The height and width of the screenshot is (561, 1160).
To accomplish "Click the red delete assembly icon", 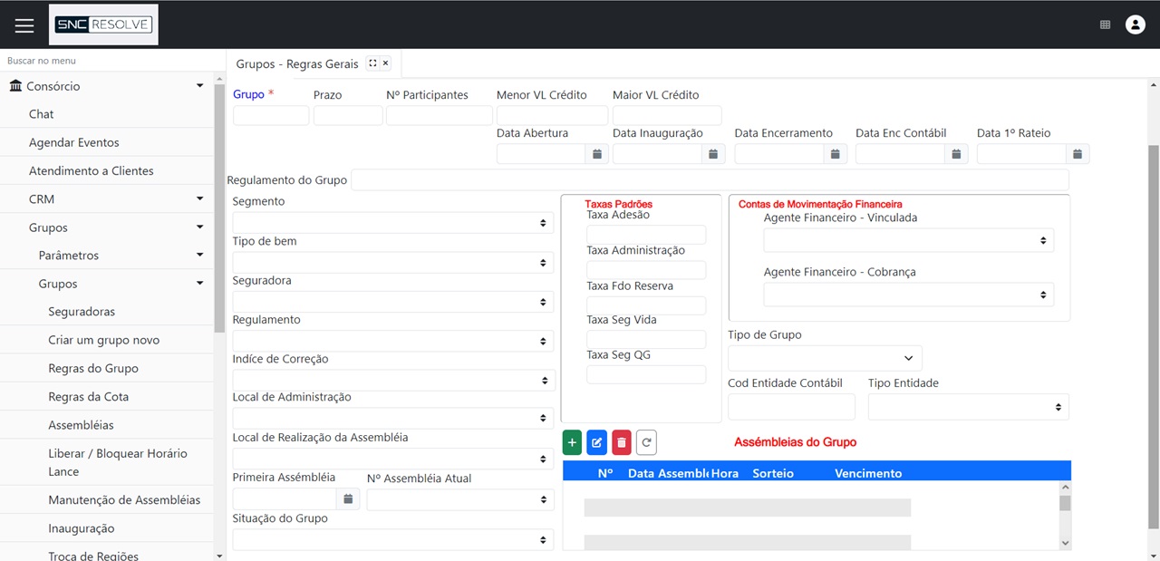I will [622, 442].
